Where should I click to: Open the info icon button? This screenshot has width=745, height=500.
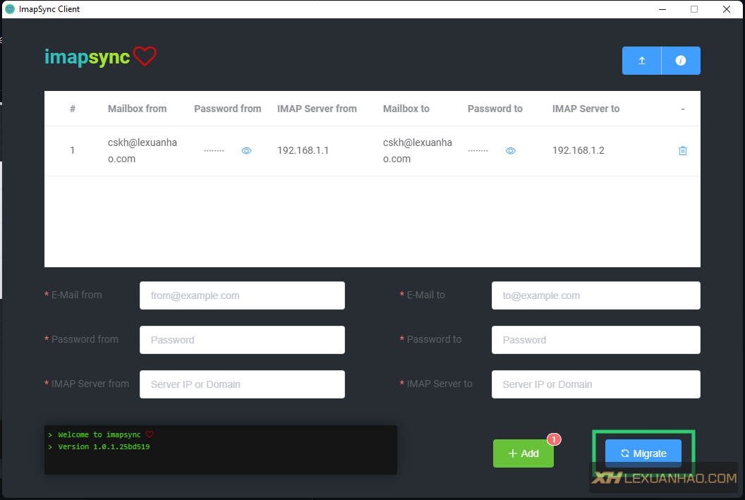click(x=681, y=61)
